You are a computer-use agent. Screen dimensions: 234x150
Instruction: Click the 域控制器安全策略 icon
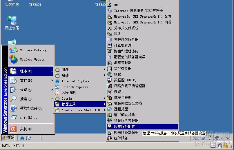point(110,103)
